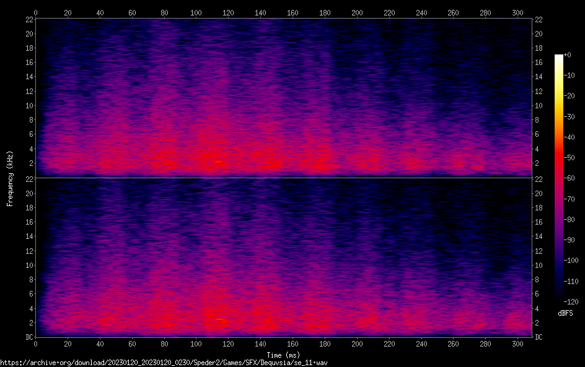The width and height of the screenshot is (585, 367).
Task: Select the 300 tick on top time axis
Action: [x=517, y=12]
